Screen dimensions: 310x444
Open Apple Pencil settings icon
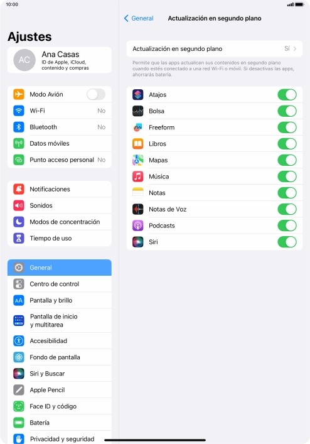[x=19, y=390]
